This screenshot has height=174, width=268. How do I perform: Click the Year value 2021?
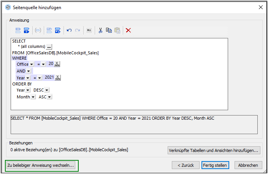tap(49, 78)
